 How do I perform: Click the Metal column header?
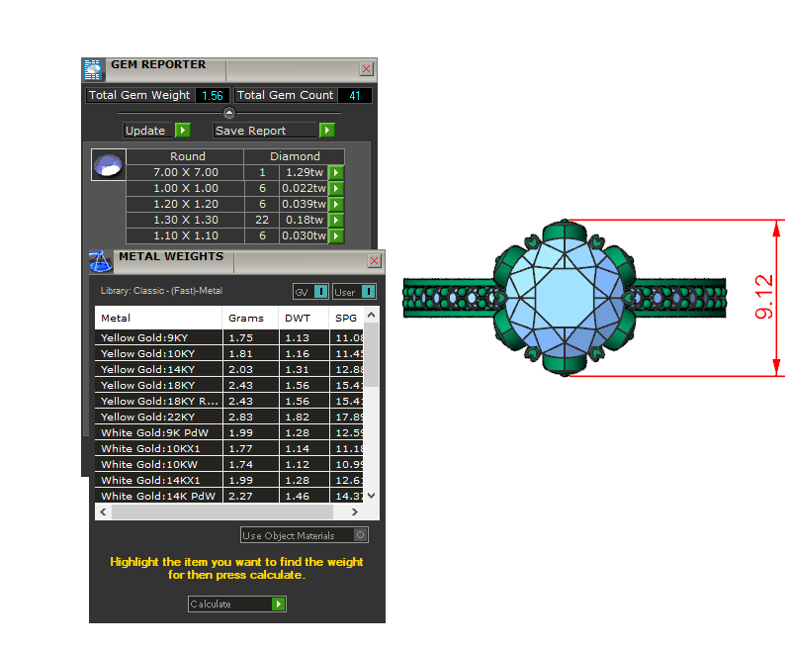[116, 319]
